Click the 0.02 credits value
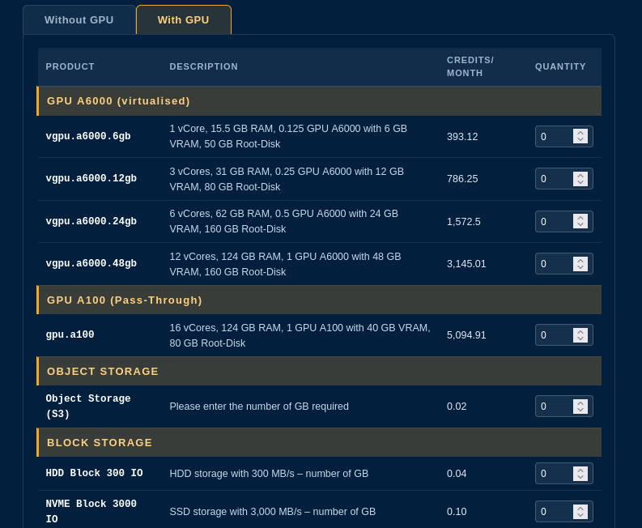This screenshot has height=528, width=642. coord(457,407)
